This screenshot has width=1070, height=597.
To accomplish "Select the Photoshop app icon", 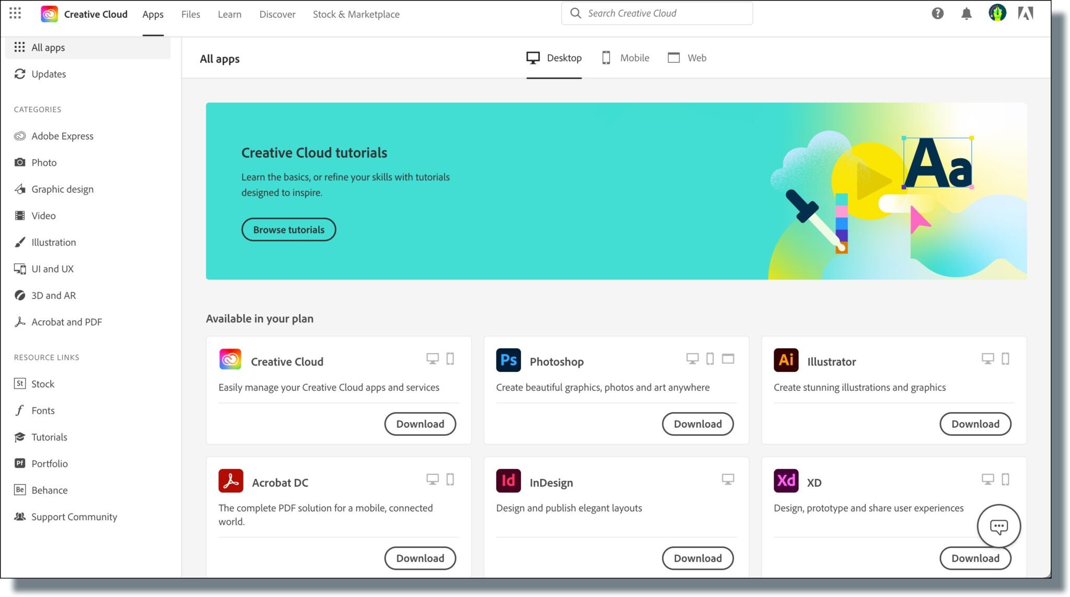I will (x=508, y=360).
